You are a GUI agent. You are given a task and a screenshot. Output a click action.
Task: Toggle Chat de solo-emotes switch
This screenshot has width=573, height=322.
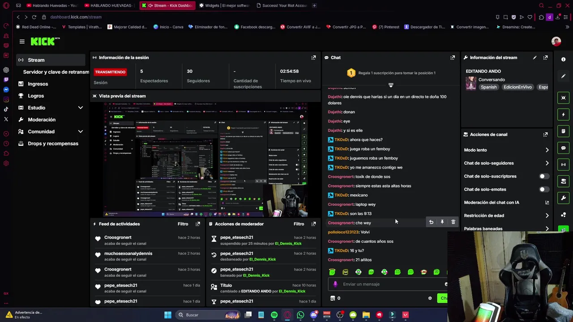(x=544, y=189)
